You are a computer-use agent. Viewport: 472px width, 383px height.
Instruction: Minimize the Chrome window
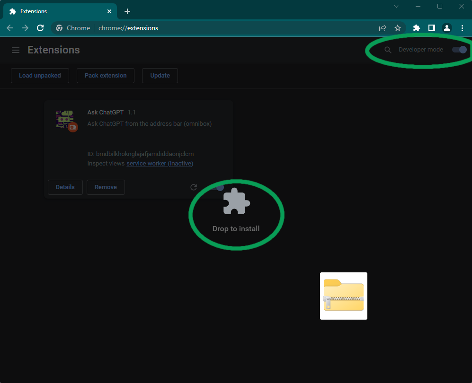tap(418, 6)
